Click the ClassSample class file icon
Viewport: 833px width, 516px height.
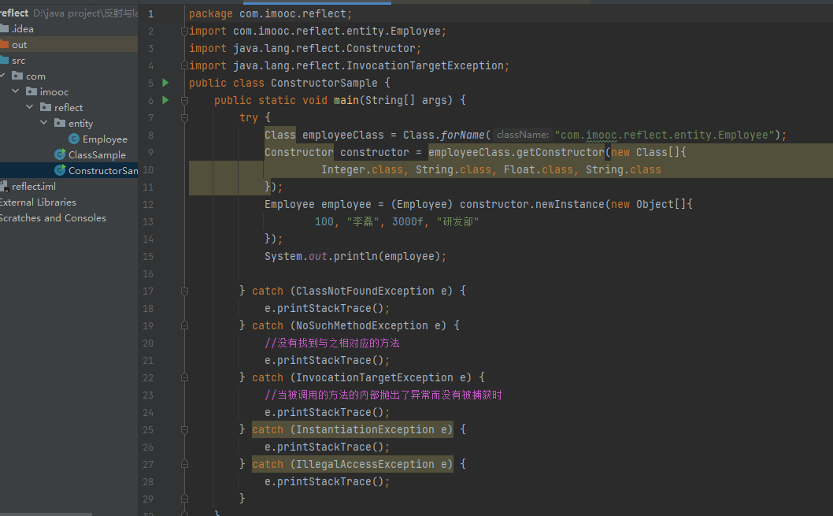60,155
